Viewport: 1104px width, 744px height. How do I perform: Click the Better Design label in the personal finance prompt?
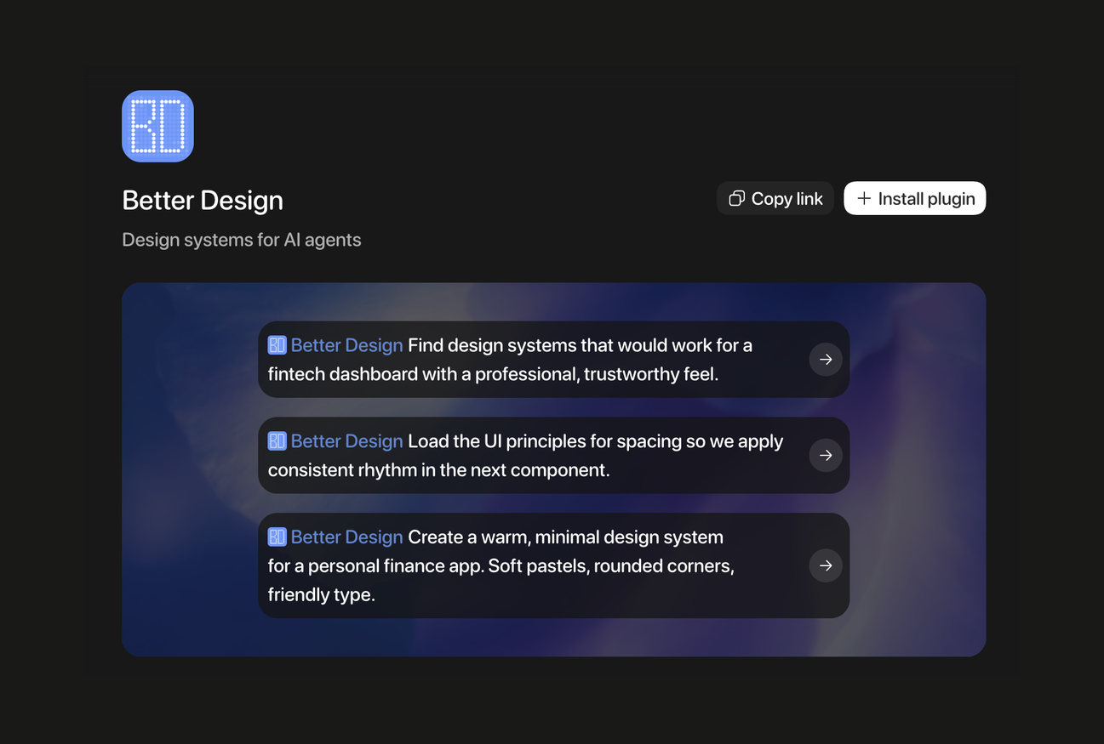[347, 537]
